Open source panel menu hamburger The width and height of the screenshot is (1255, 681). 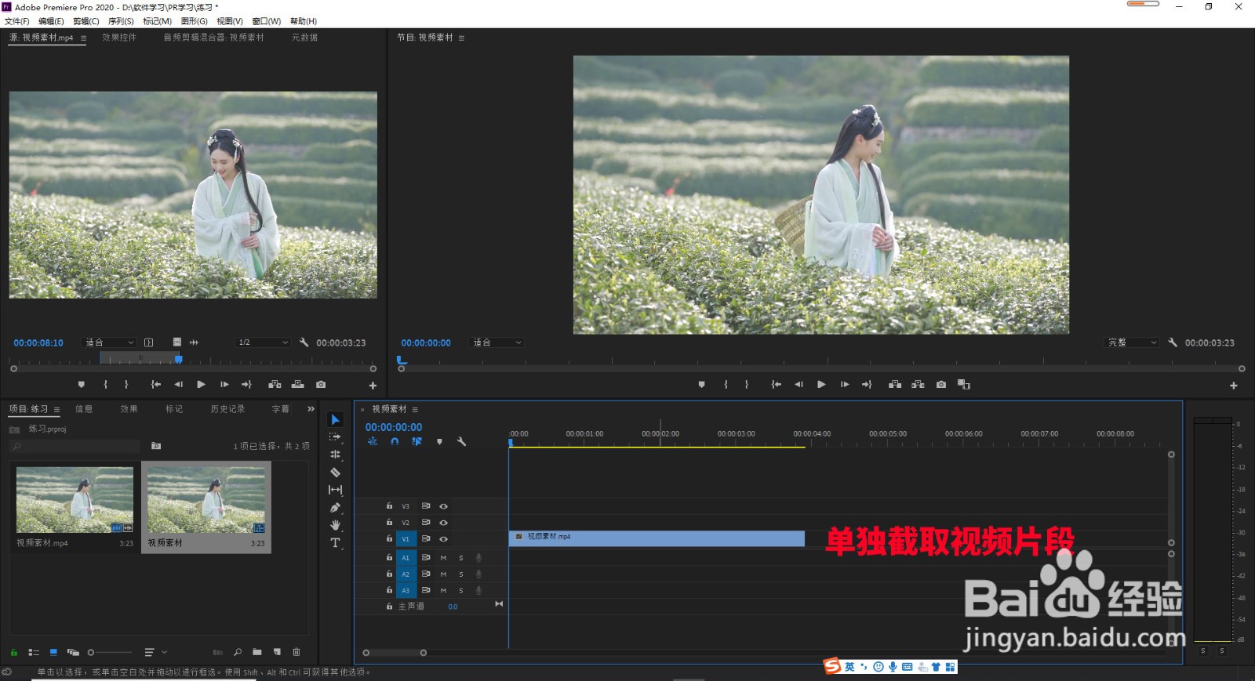pyautogui.click(x=83, y=38)
